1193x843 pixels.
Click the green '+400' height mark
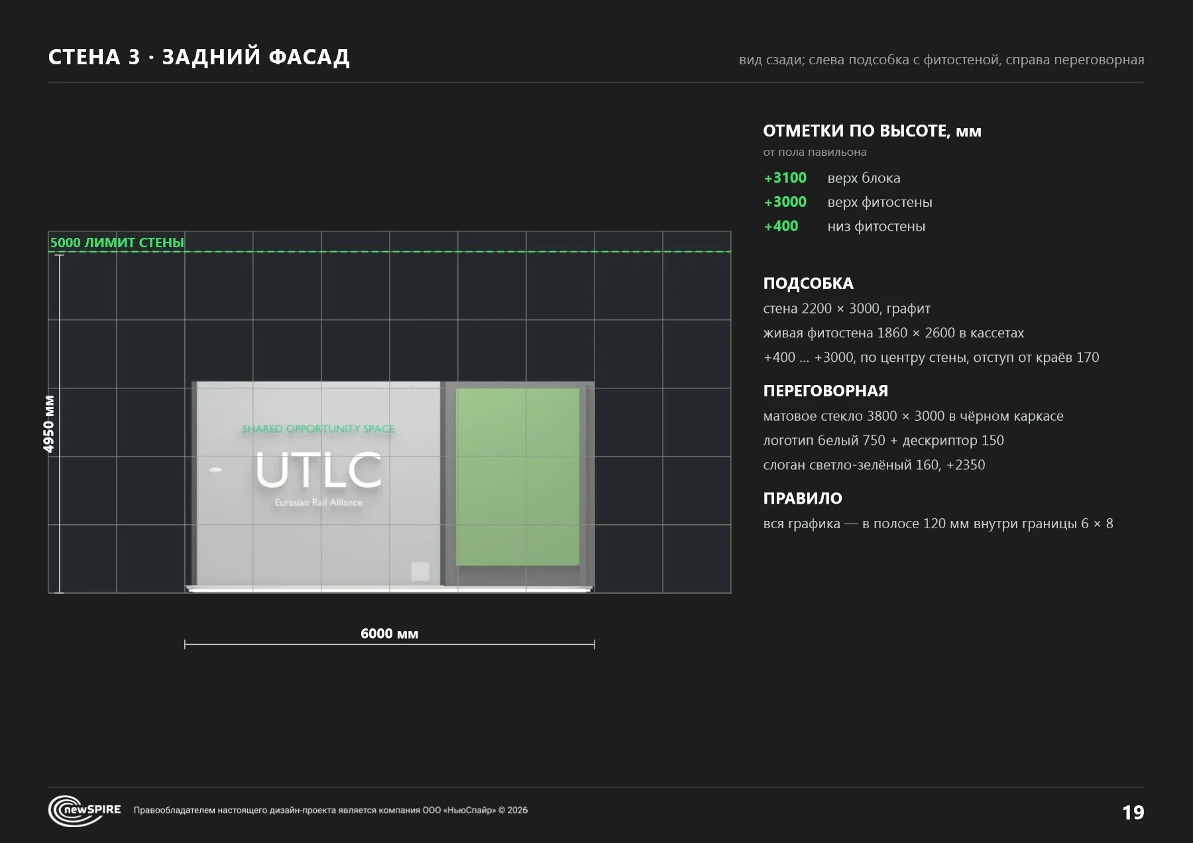[x=781, y=226]
